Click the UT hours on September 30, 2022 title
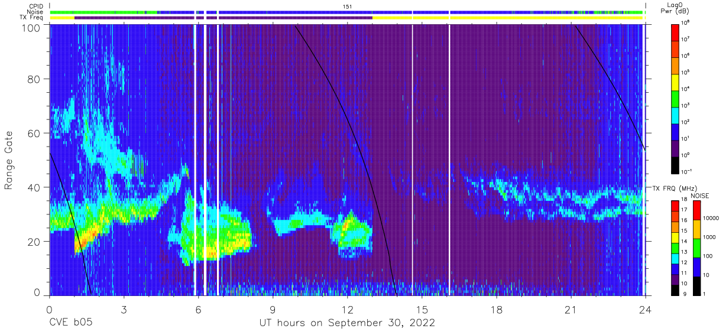This screenshot has height=335, width=726. click(347, 323)
